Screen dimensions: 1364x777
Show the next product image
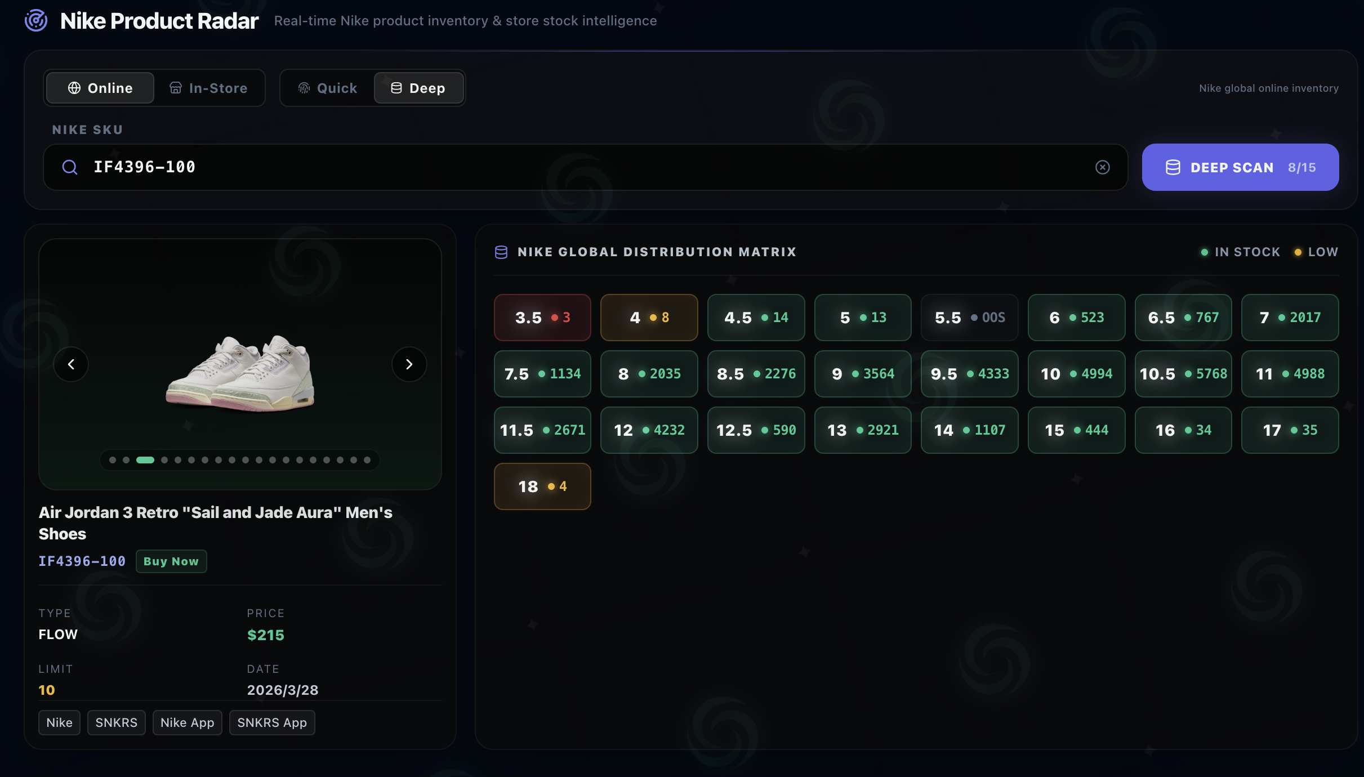[409, 364]
